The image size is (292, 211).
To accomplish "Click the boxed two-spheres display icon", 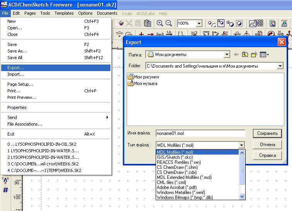I will [x=221, y=23].
